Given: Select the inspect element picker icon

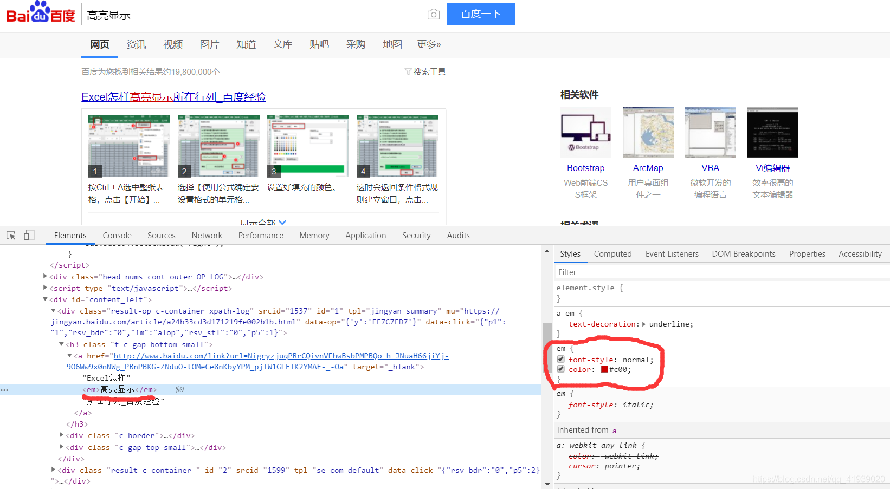Looking at the screenshot, I should (x=11, y=235).
